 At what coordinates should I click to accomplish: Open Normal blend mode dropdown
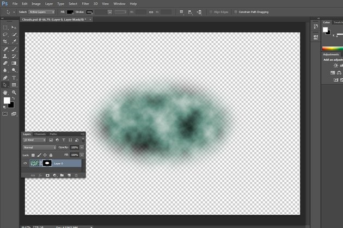(39, 147)
